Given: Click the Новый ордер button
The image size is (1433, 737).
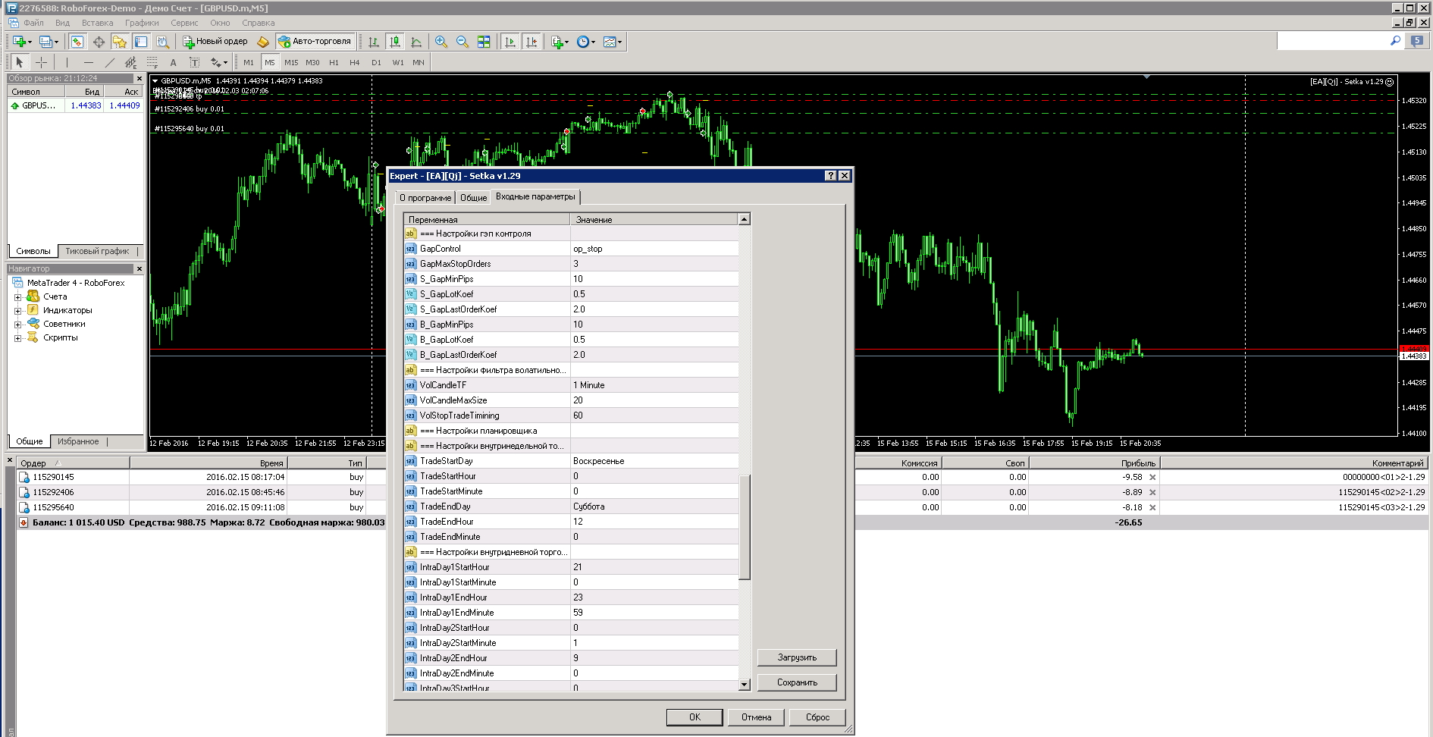Looking at the screenshot, I should tap(215, 42).
